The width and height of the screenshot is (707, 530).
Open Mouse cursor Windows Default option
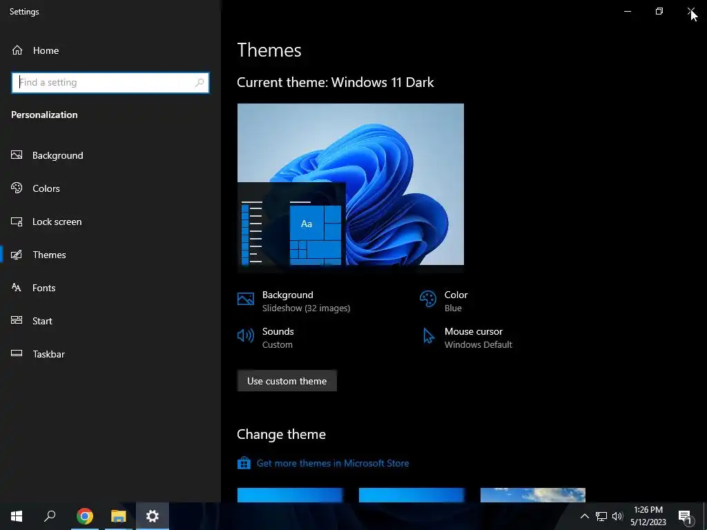click(478, 338)
